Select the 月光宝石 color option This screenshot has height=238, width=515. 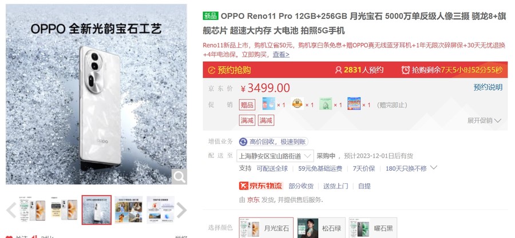(266, 228)
